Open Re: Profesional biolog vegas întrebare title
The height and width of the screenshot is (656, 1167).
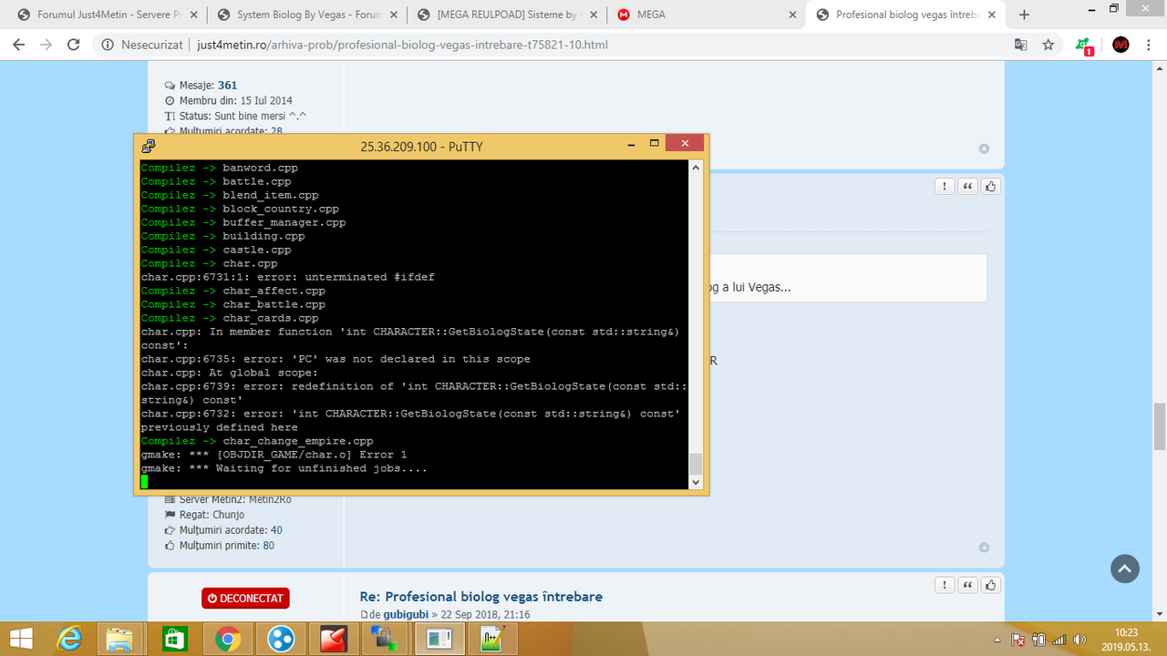click(x=481, y=597)
